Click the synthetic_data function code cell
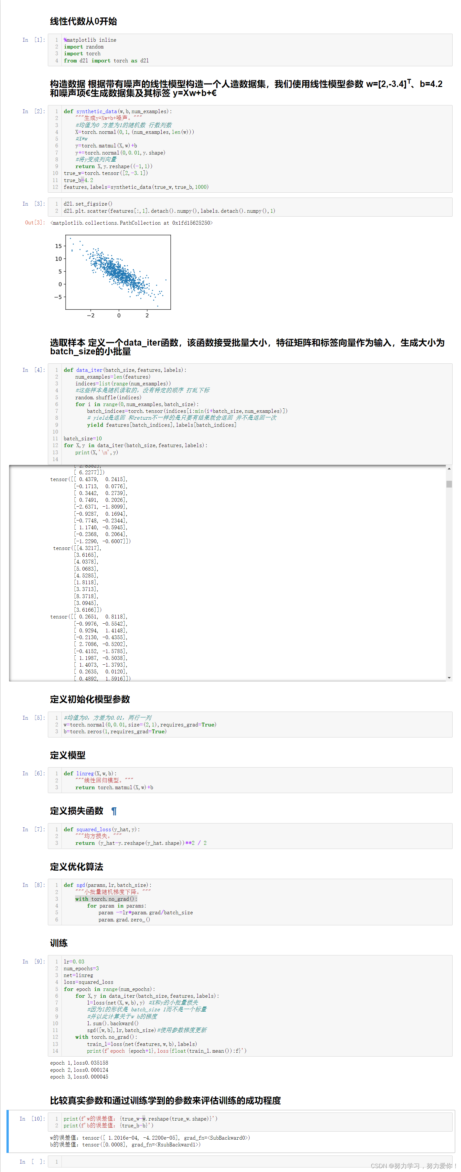The width and height of the screenshot is (461, 1172). point(250,149)
